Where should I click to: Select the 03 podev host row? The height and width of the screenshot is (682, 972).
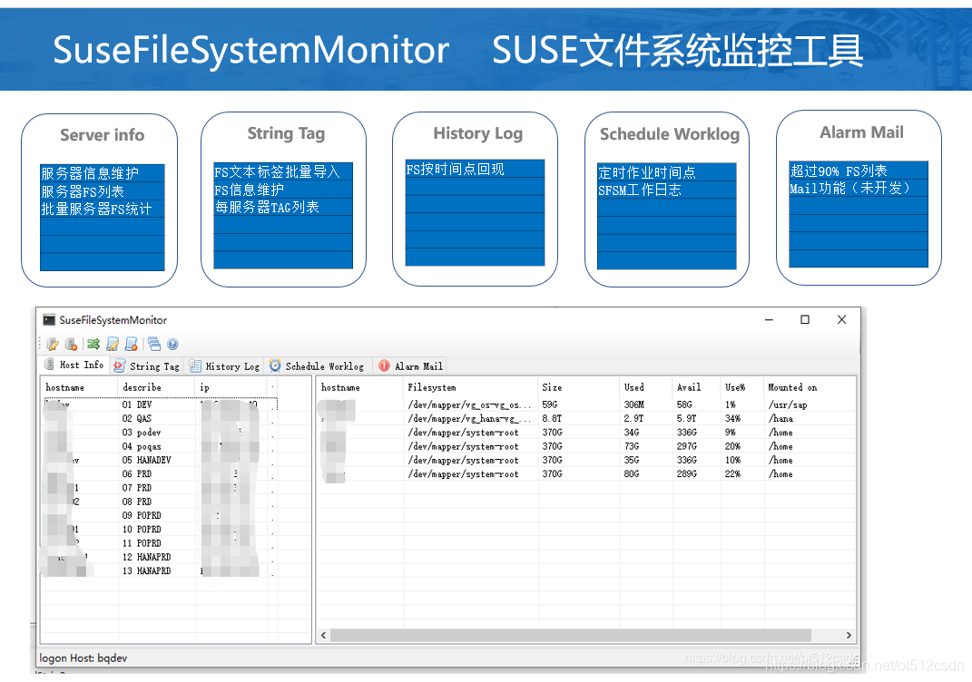pyautogui.click(x=160, y=433)
